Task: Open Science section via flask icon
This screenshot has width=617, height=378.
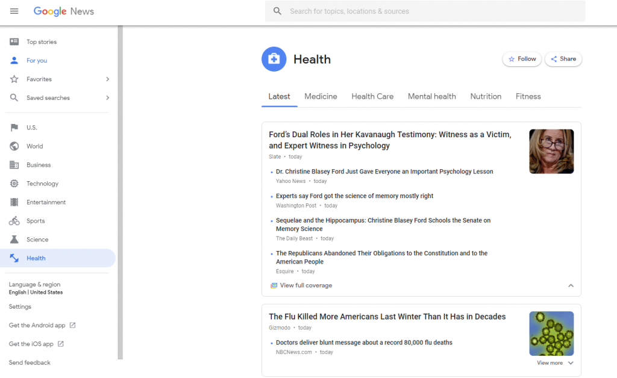Action: pos(14,240)
